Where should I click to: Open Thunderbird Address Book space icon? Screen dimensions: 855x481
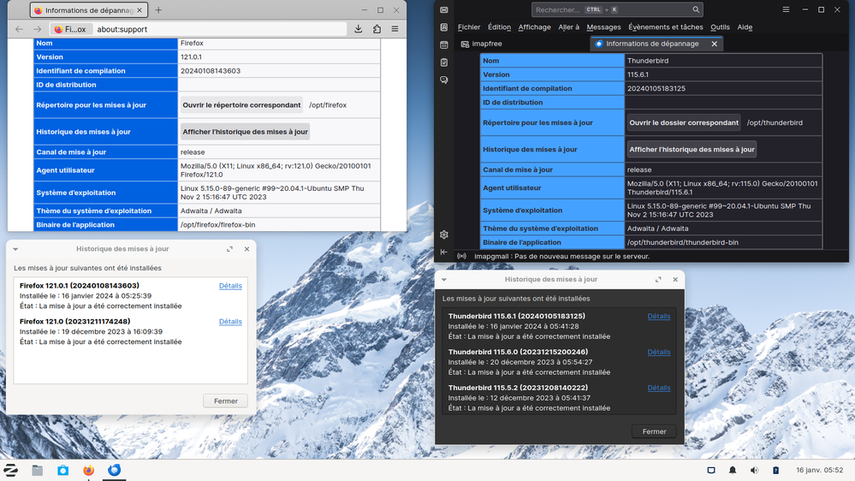pos(444,27)
